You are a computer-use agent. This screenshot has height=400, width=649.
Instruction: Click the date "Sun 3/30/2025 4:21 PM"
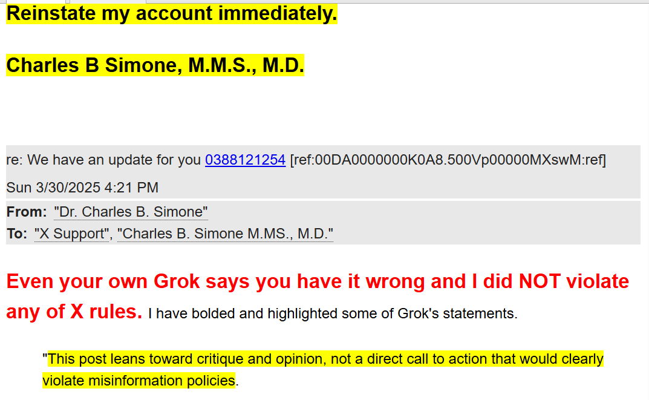(82, 188)
